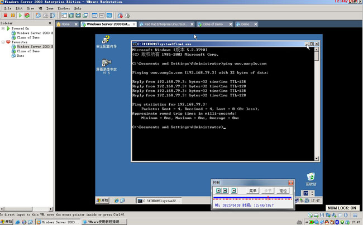Collapse the Powered On tree group

tap(3, 28)
